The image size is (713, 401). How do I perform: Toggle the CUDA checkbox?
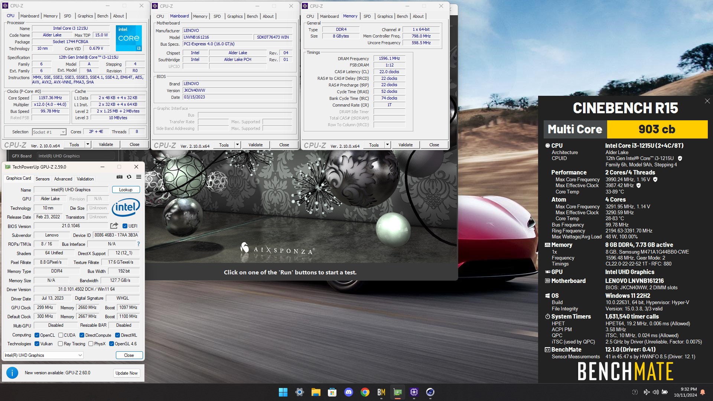point(61,335)
